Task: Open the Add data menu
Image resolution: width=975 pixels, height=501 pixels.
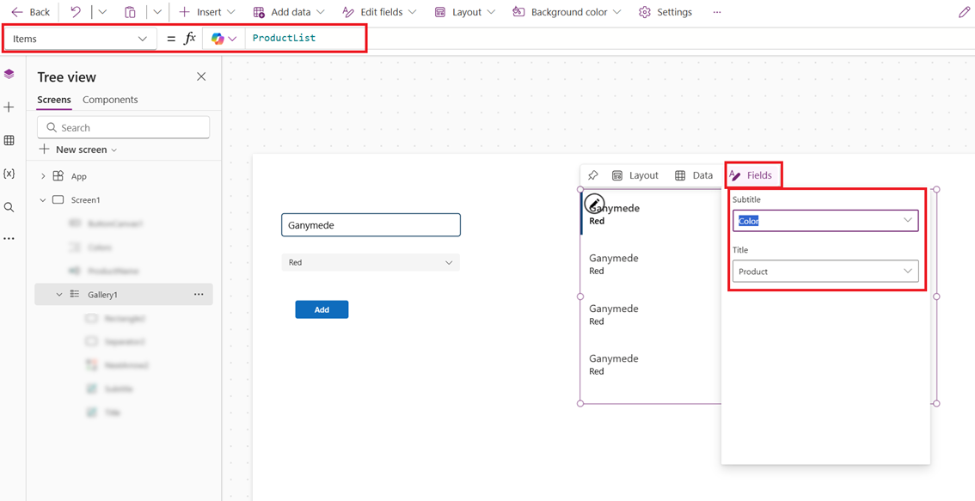Action: click(289, 12)
